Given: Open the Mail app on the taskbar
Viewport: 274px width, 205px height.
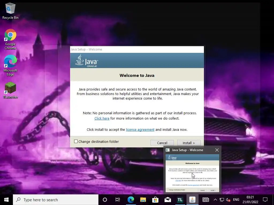Looking at the screenshot, I should click(x=168, y=200).
